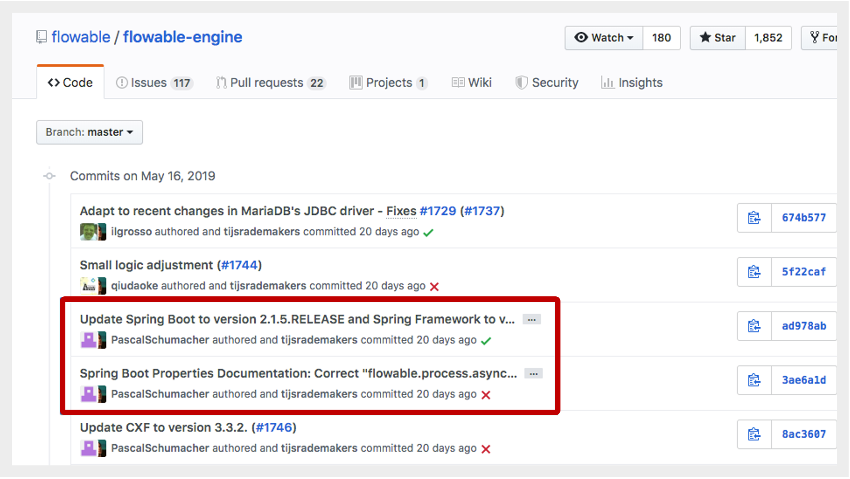Open 'Spring Boot Properties Documentation' commit title
Image resolution: width=850 pixels, height=479 pixels.
click(x=298, y=373)
